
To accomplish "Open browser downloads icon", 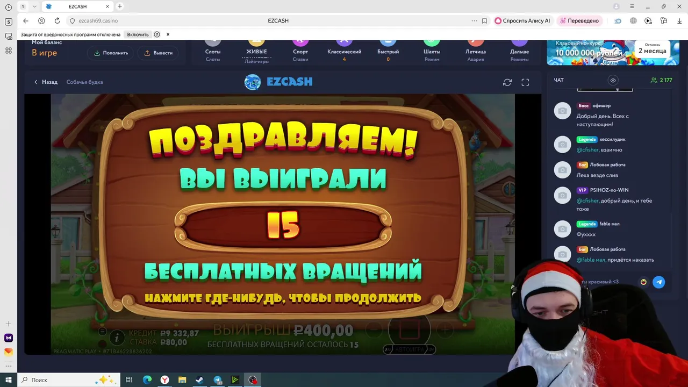I will click(x=679, y=20).
